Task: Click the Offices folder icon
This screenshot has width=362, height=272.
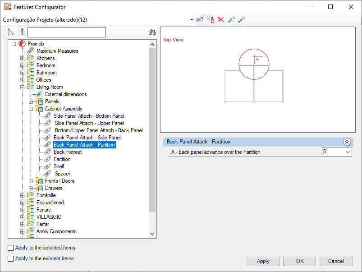Action: (x=31, y=80)
